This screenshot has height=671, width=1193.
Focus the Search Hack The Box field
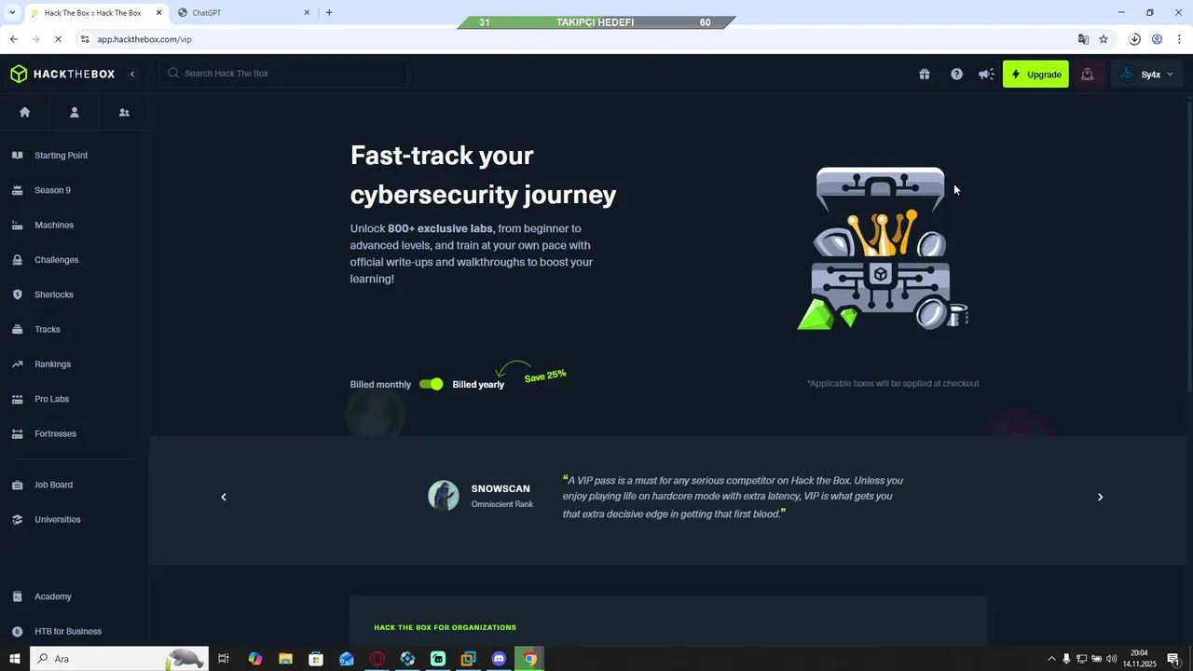(x=283, y=74)
